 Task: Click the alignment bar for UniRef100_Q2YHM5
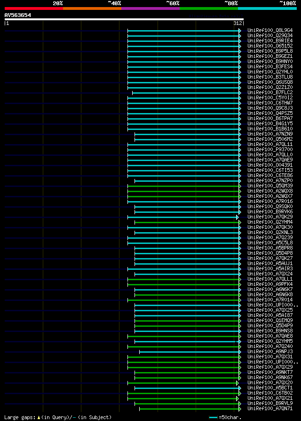(188, 341)
